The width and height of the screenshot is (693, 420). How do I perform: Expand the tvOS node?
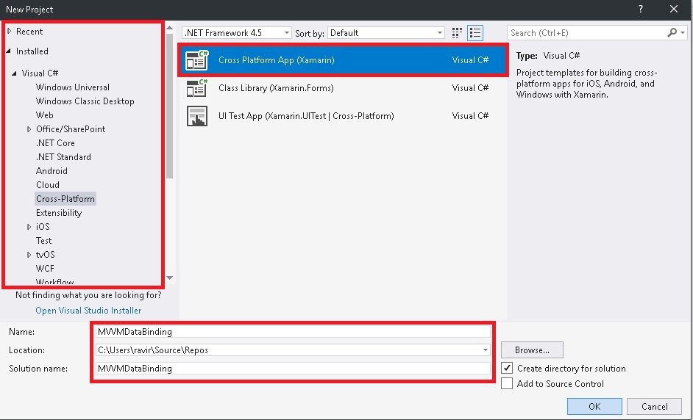click(x=29, y=255)
